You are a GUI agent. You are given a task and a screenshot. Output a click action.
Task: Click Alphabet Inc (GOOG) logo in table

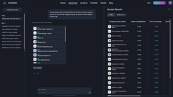109,64
